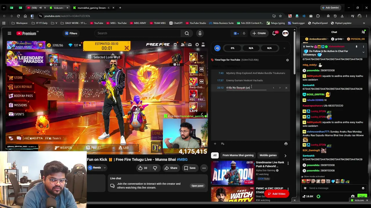Select the All category chip
This screenshot has width=371, height=208.
pos(215,155)
